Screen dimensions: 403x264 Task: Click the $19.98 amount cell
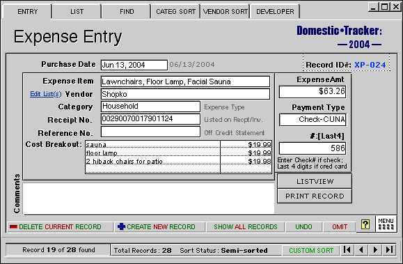pos(246,162)
